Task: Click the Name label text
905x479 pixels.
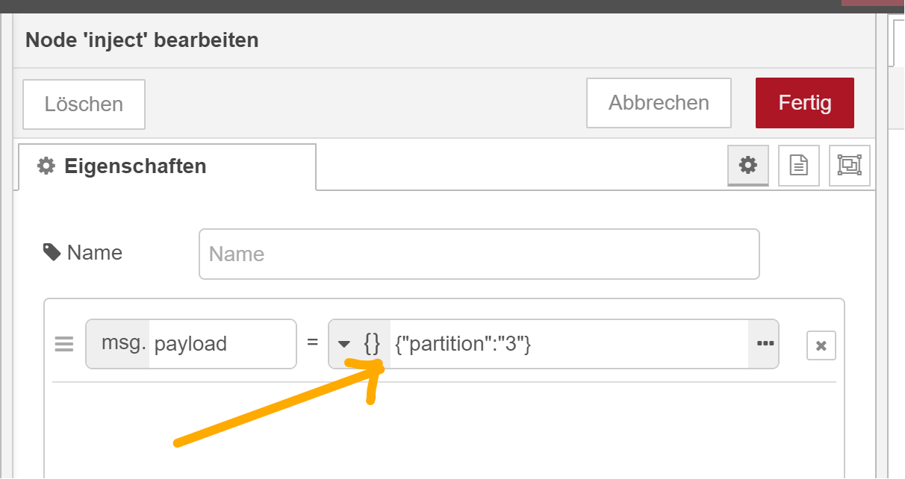Action: 94,253
